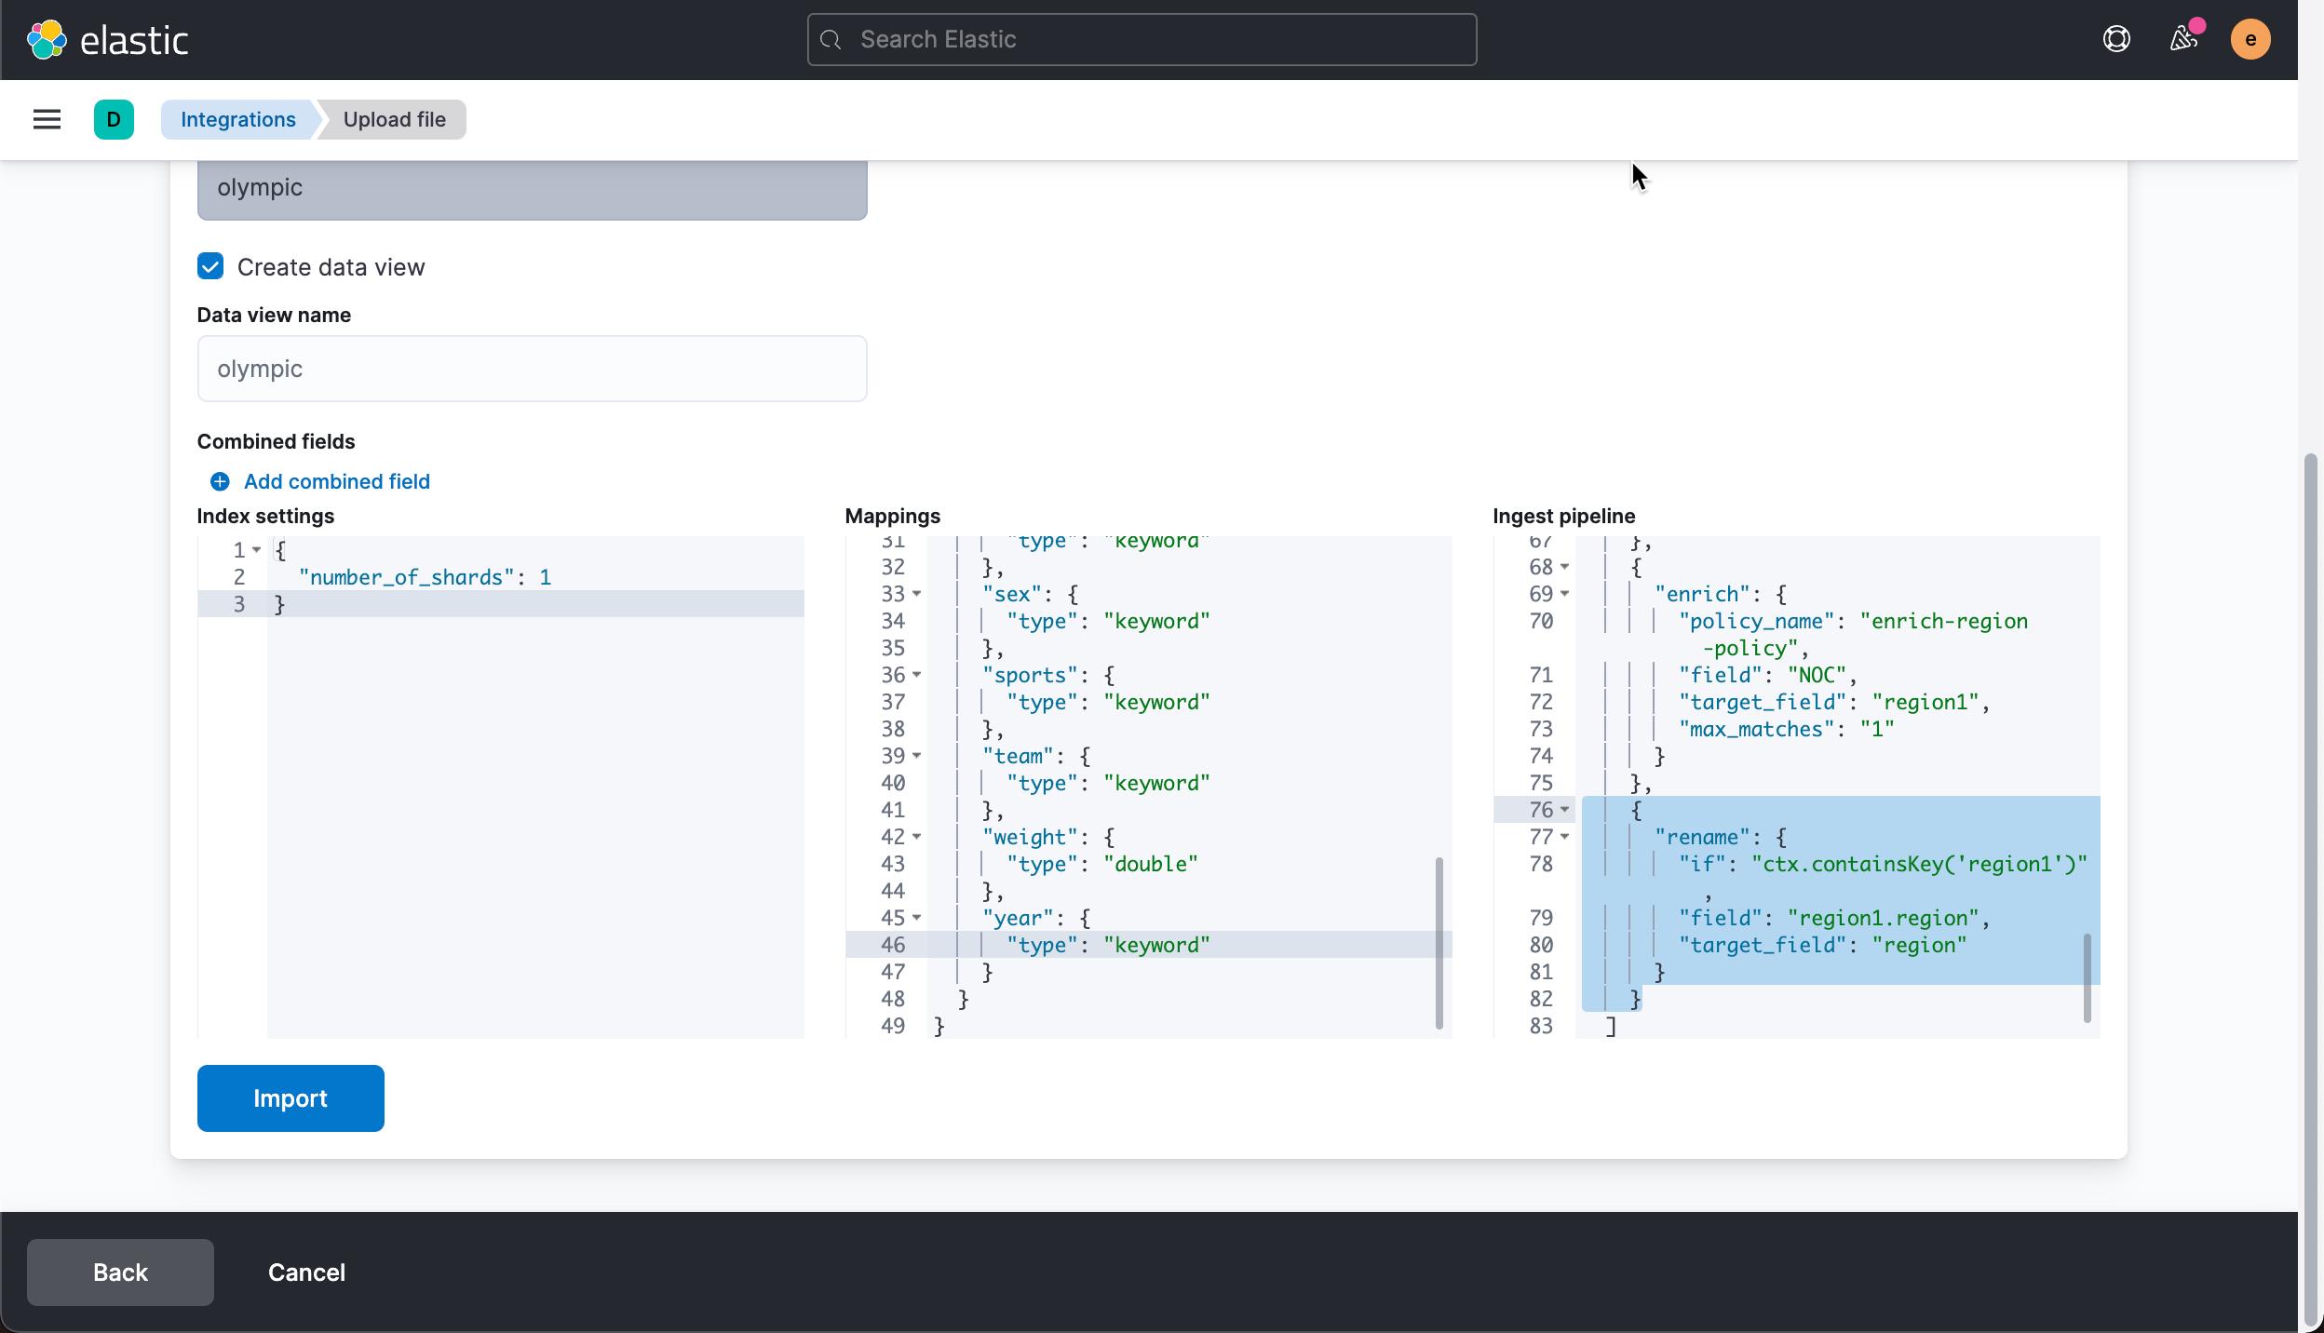The height and width of the screenshot is (1333, 2324).
Task: Click the Upload file breadcrumb
Action: pyautogui.click(x=394, y=119)
